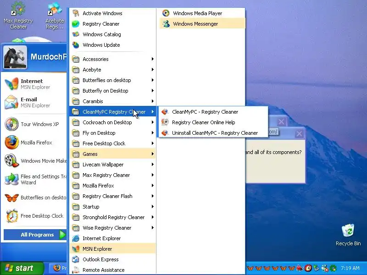Viewport: 367px width, 275px height.
Task: Click the orange Butterflies on desktop icon in start menu
Action: pyautogui.click(x=11, y=198)
